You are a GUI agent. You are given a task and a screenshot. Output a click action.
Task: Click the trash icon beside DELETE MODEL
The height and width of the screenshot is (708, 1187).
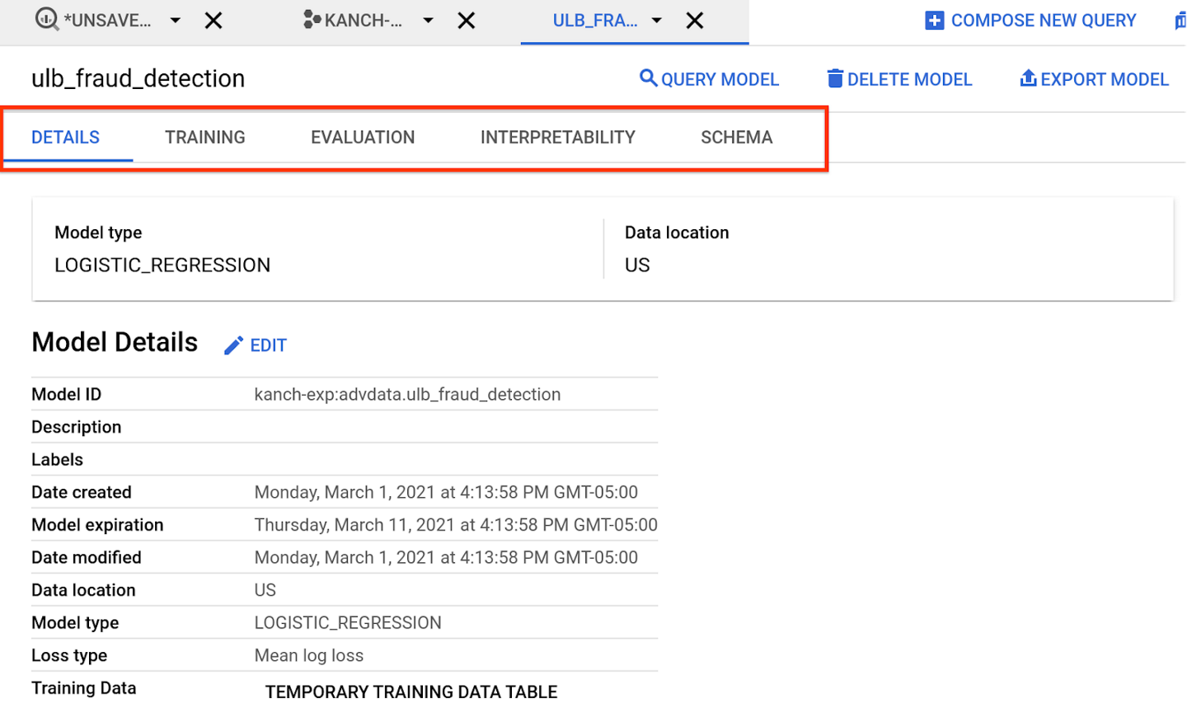pyautogui.click(x=835, y=78)
